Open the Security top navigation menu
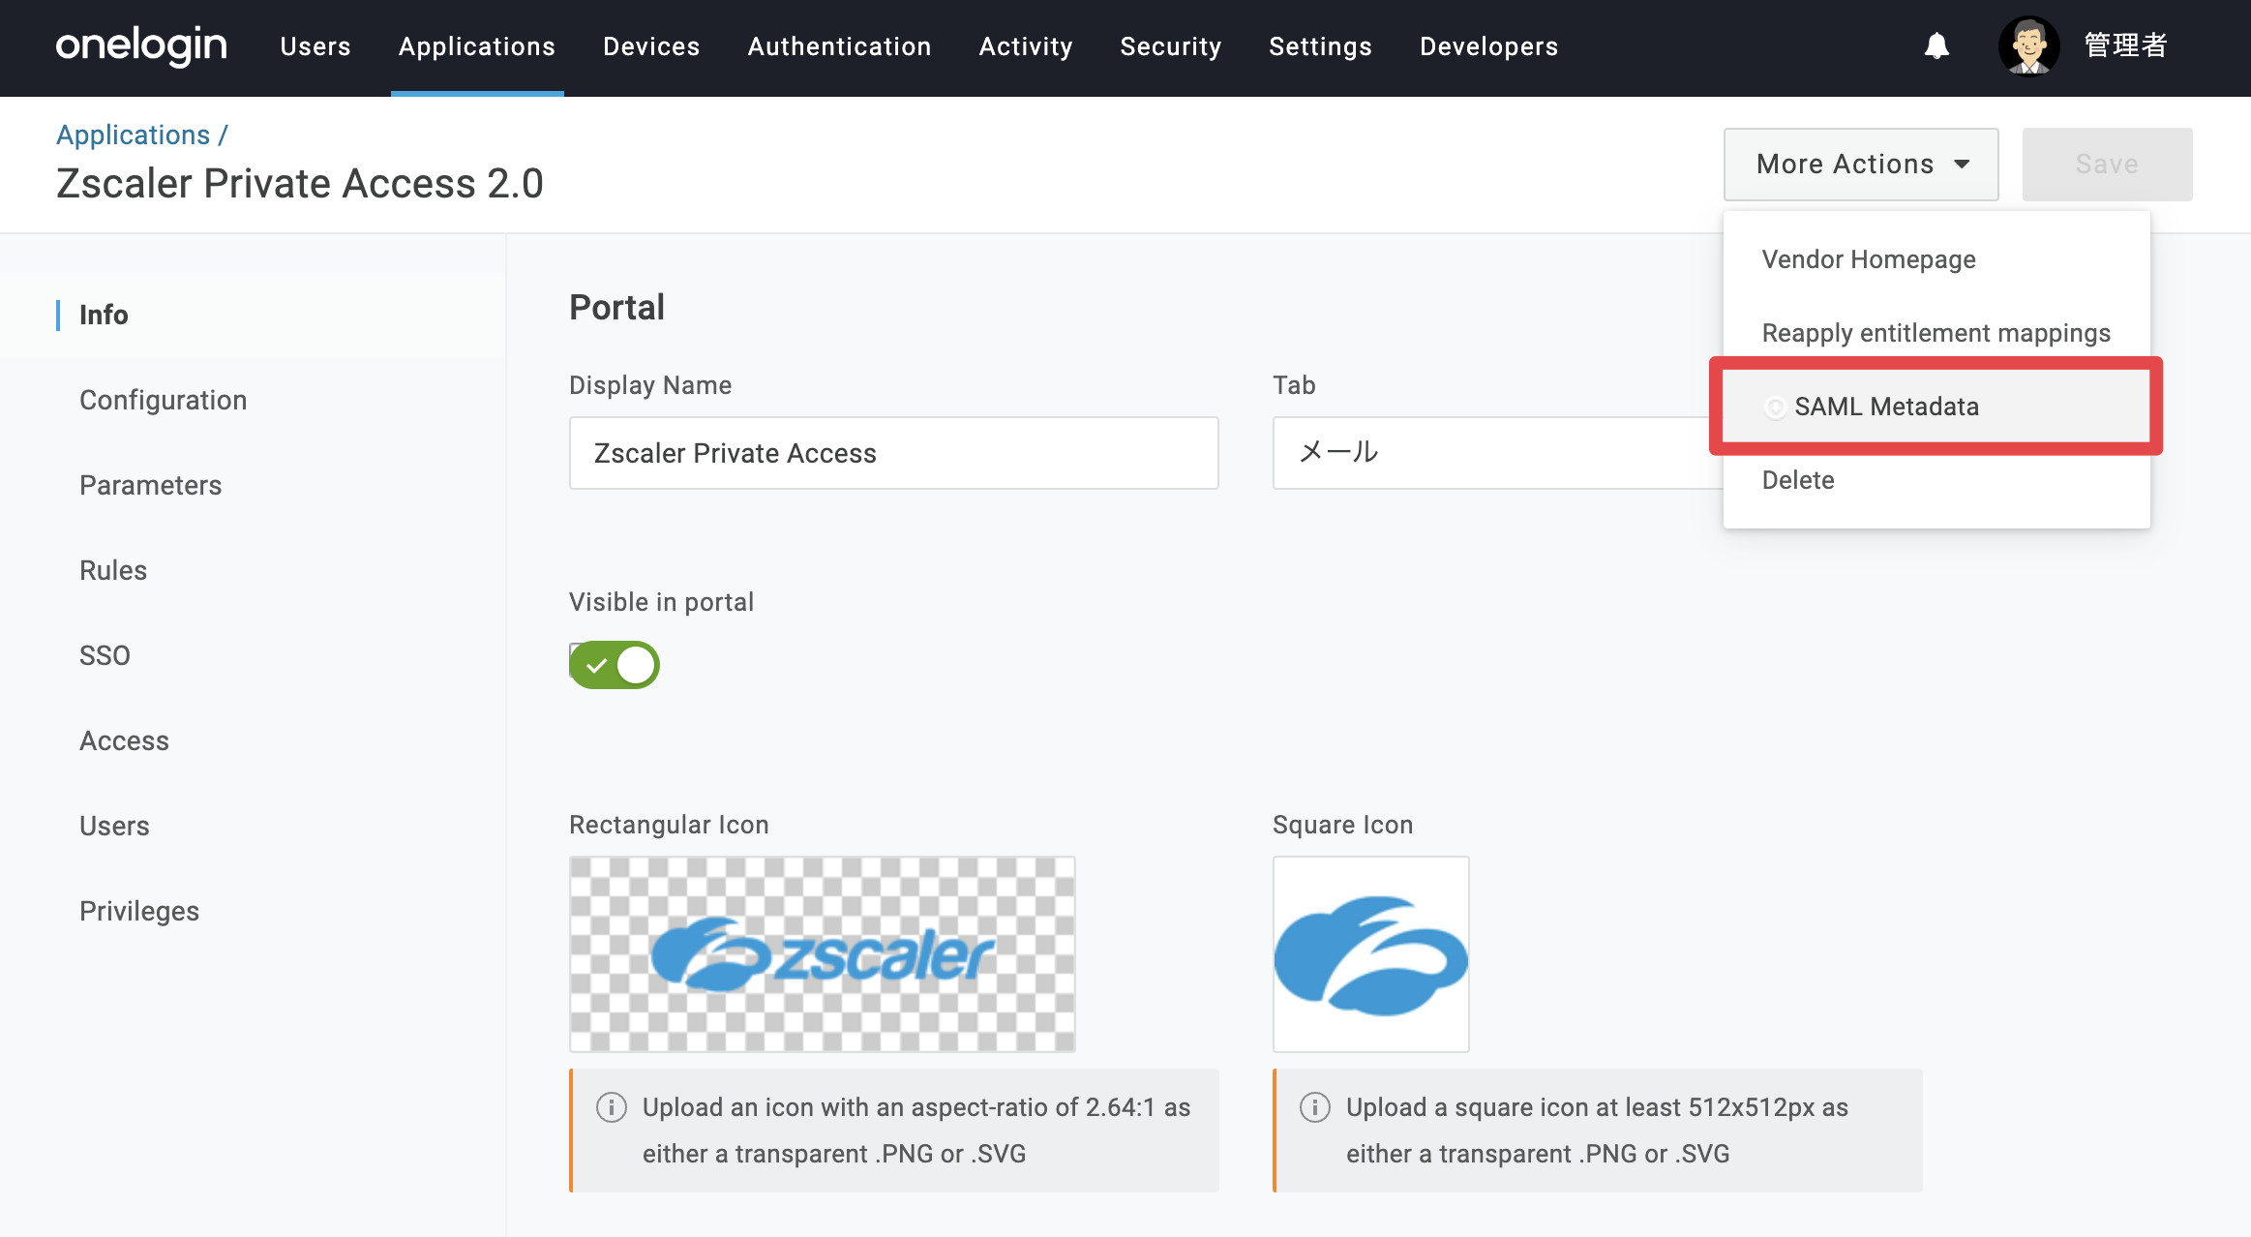The width and height of the screenshot is (2251, 1237). point(1170,46)
